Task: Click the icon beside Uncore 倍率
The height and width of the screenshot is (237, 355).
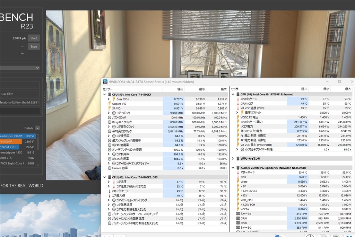Action: [x=110, y=168]
